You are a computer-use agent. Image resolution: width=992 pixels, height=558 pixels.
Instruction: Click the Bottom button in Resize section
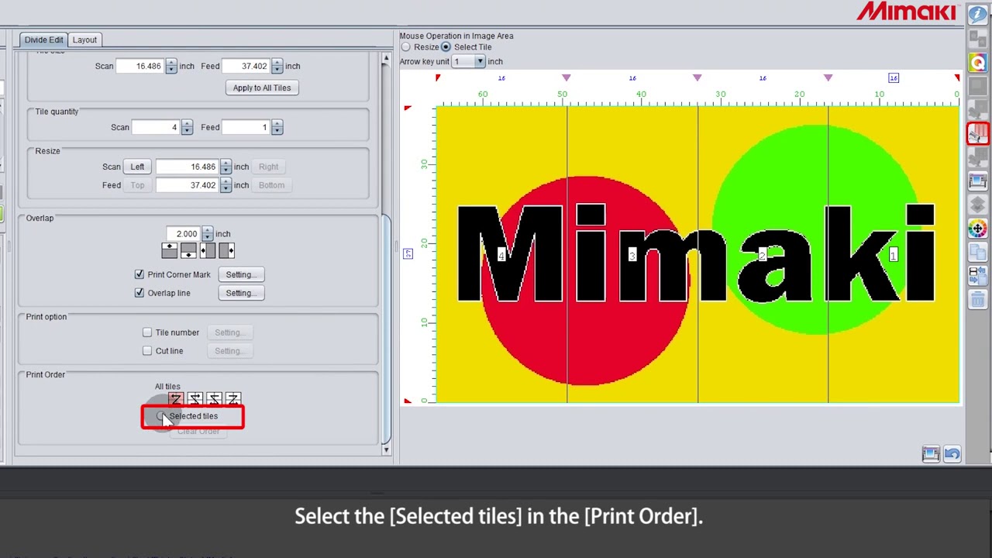coord(271,185)
